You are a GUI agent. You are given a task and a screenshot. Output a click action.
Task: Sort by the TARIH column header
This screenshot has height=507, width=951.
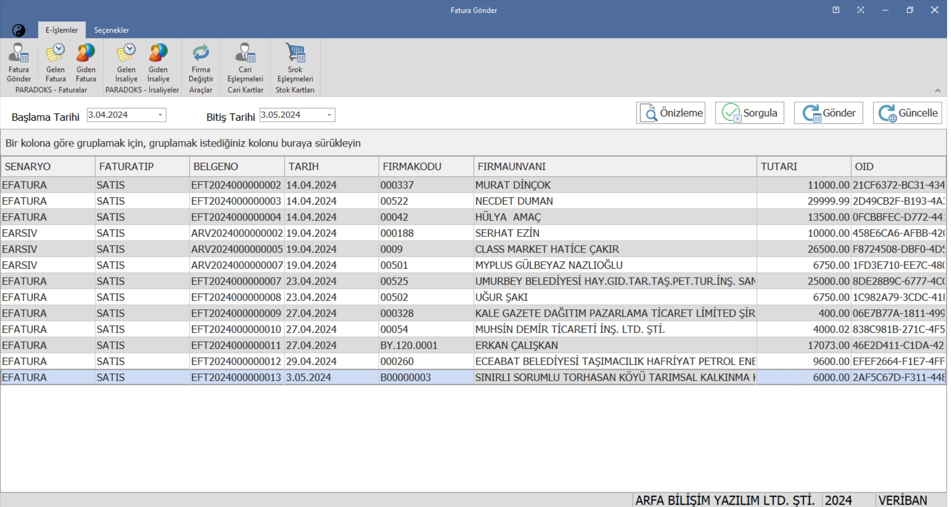[331, 167]
